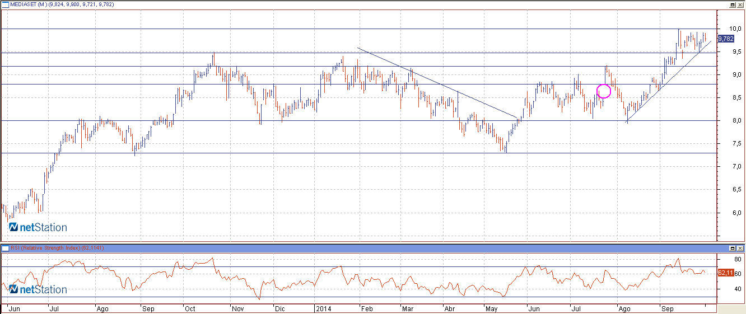Click the 2014 year label on time axis

pos(323,308)
